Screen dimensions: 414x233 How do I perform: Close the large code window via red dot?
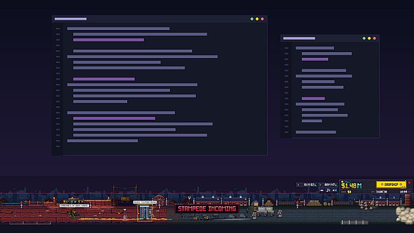[263, 19]
